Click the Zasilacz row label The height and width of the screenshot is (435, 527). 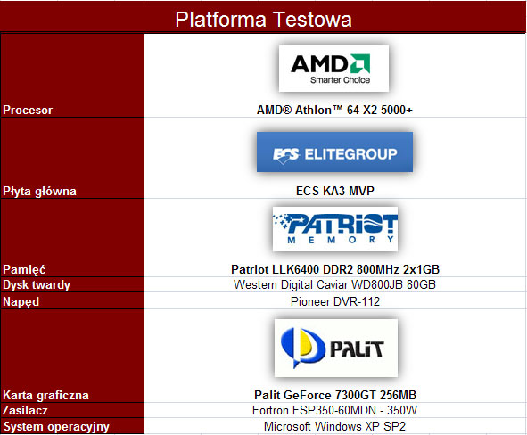click(x=25, y=410)
